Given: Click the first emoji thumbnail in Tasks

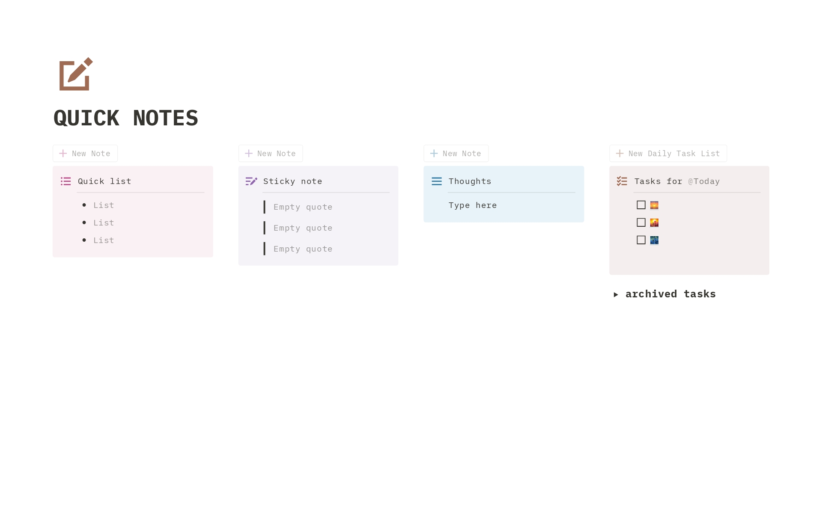Looking at the screenshot, I should pyautogui.click(x=654, y=205).
